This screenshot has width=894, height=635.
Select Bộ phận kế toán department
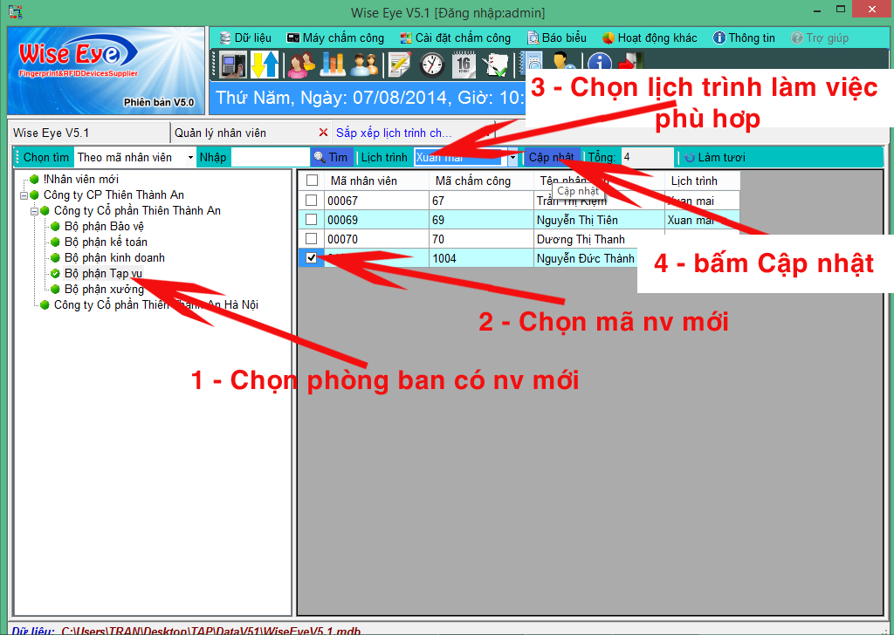tap(106, 242)
